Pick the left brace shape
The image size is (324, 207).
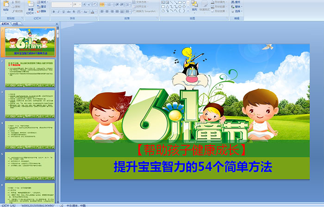(x=180, y=11)
